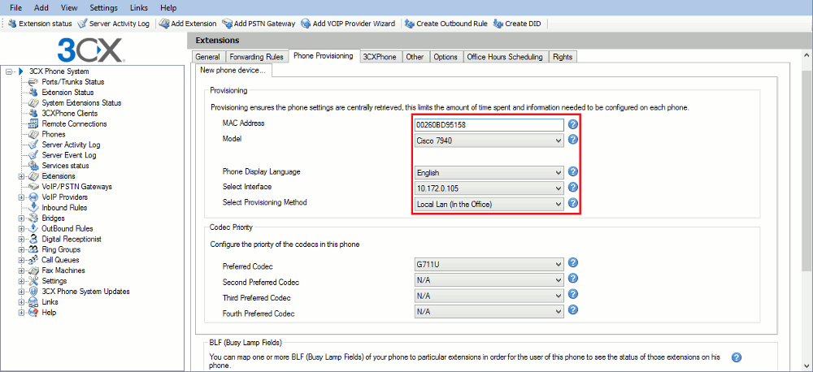Open the Settings menu in menu bar
813x372 pixels.
pyautogui.click(x=104, y=8)
